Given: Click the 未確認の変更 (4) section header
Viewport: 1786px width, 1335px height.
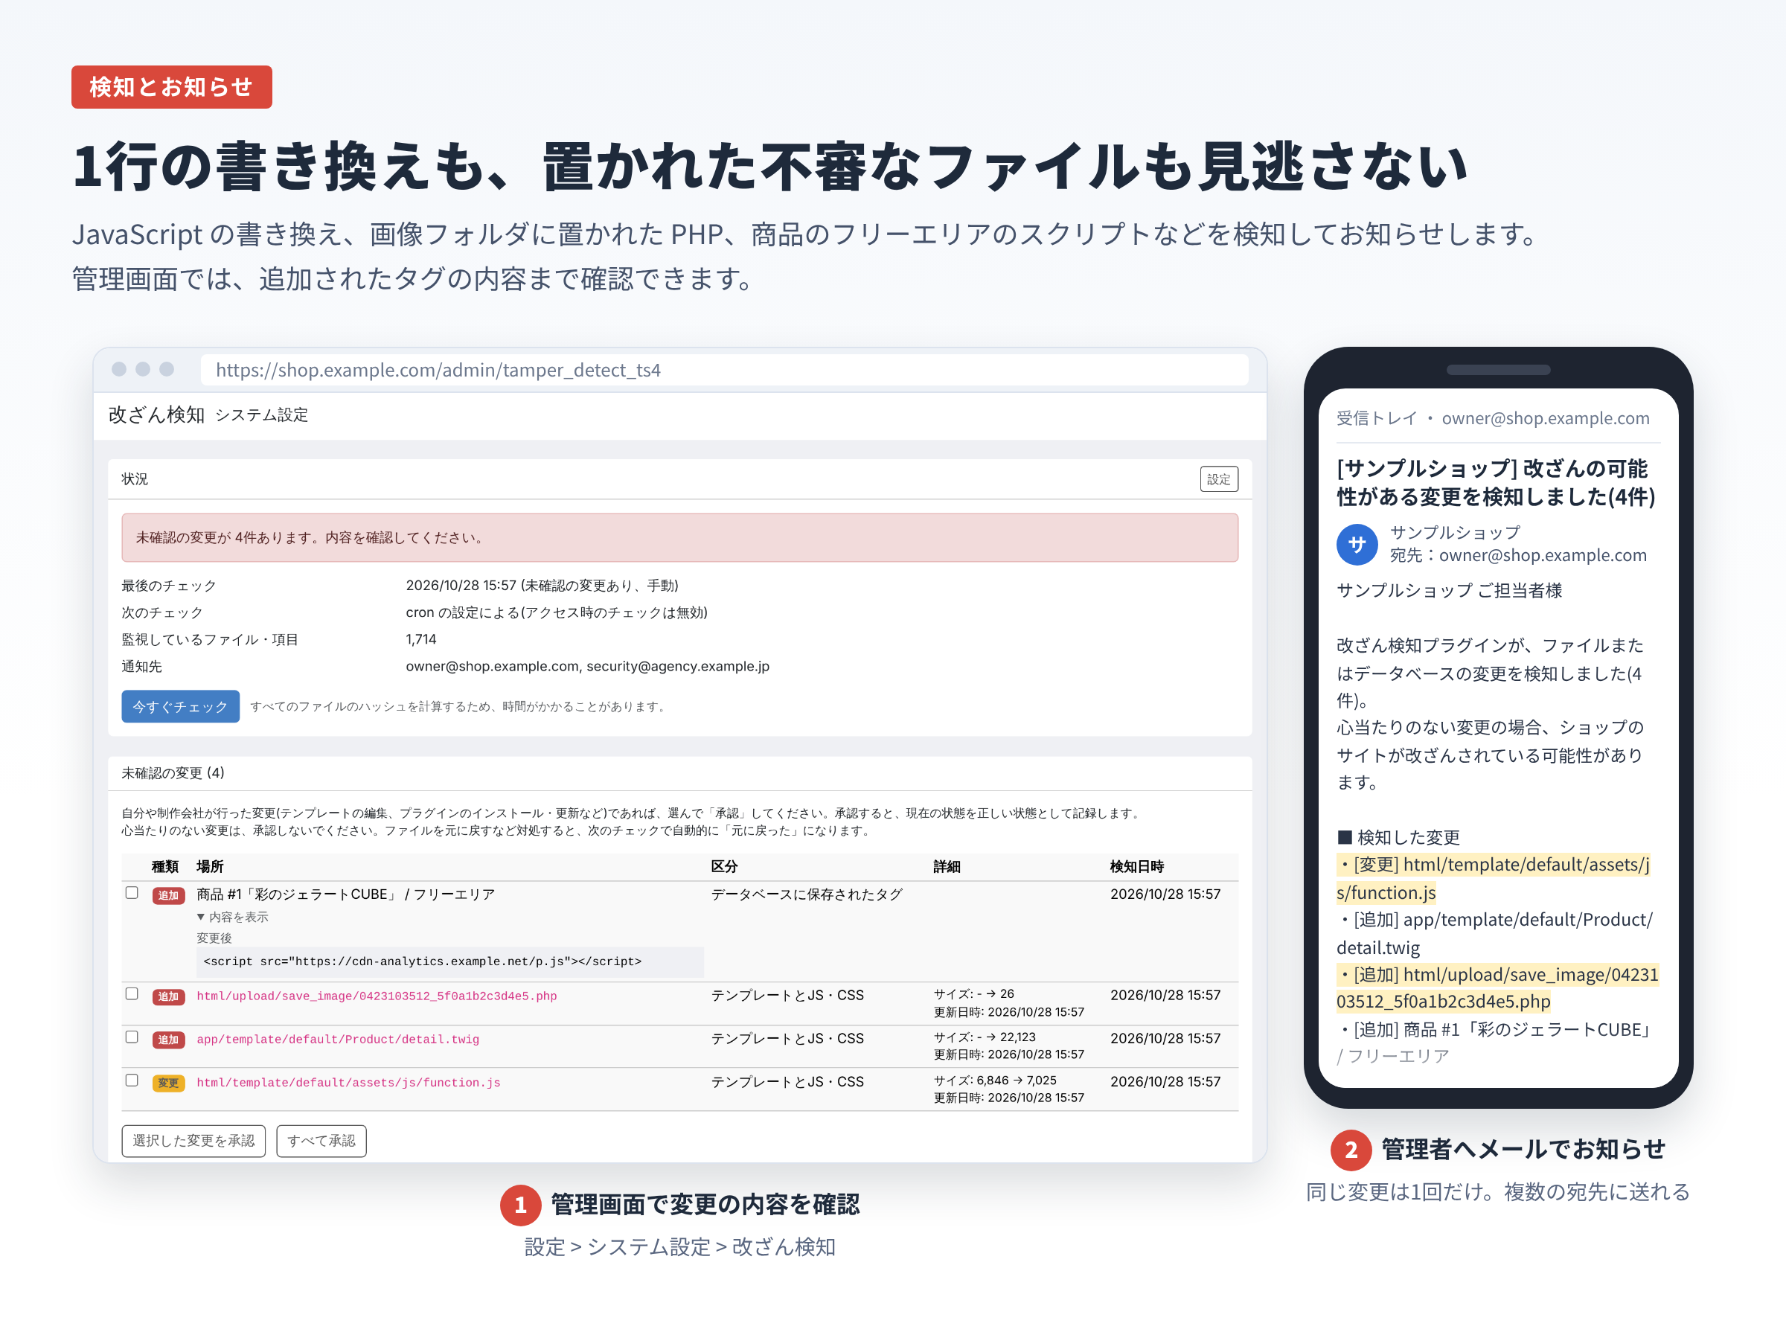Looking at the screenshot, I should point(173,772).
